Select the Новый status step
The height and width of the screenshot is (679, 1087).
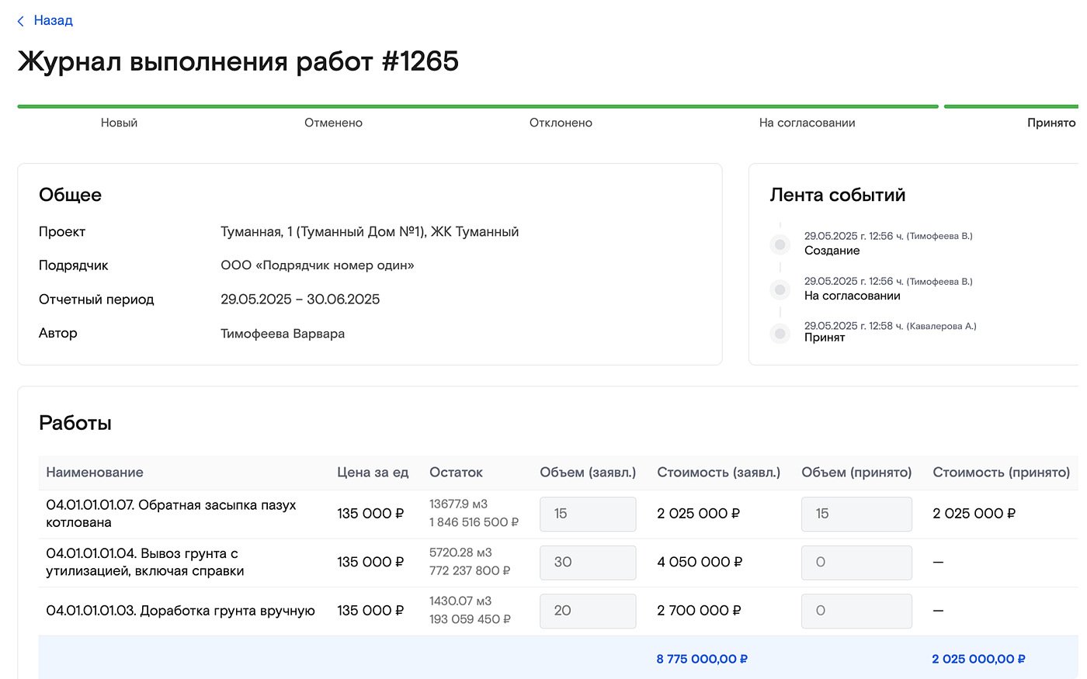tap(119, 123)
